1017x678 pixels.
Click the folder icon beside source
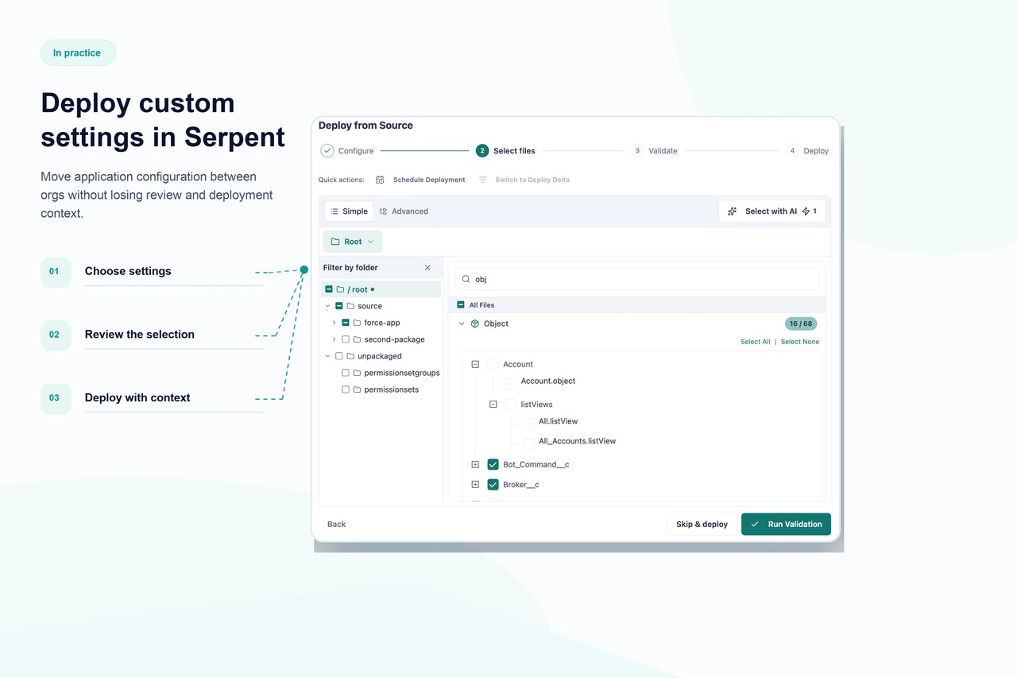350,306
